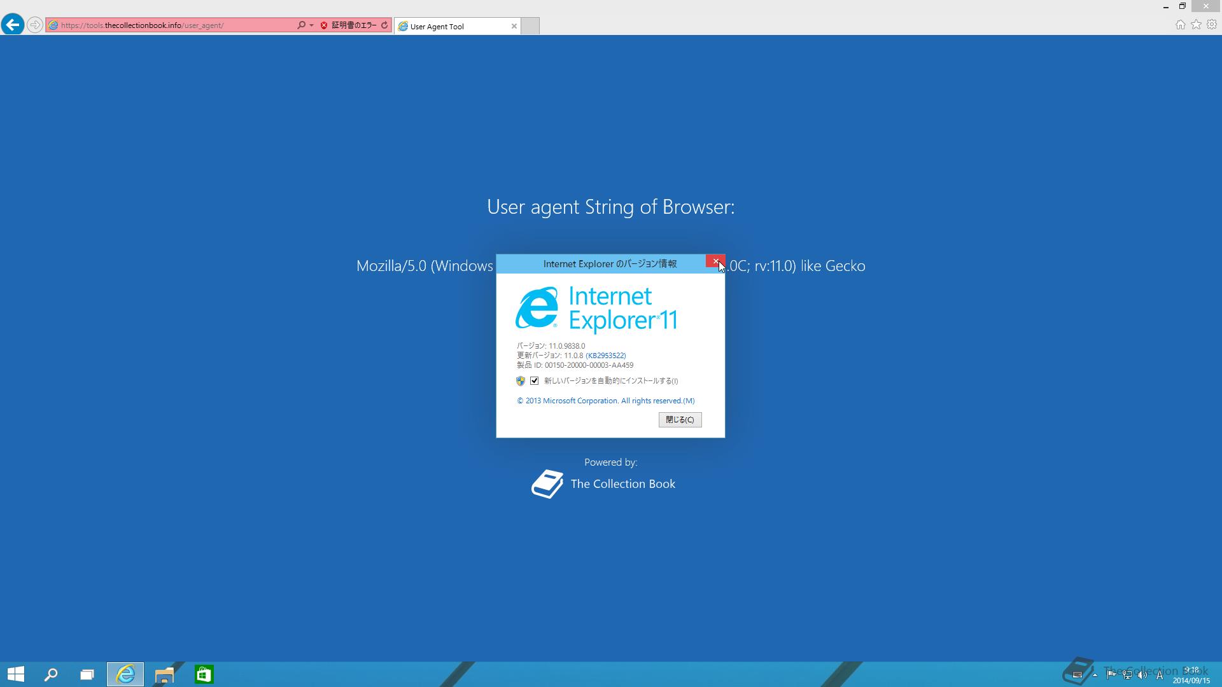
Task: Open a new blank tab
Action: tap(530, 26)
